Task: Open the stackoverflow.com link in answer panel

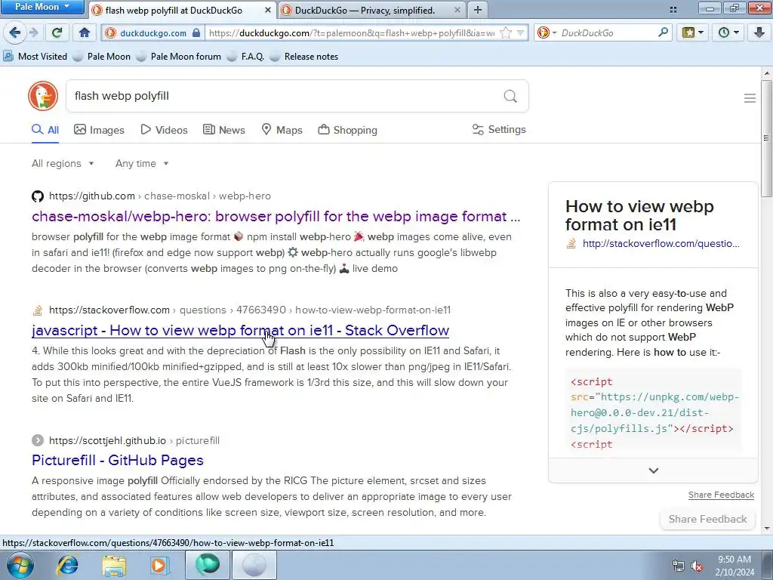Action: tap(661, 243)
